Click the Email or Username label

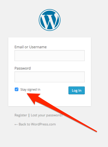click(30, 47)
